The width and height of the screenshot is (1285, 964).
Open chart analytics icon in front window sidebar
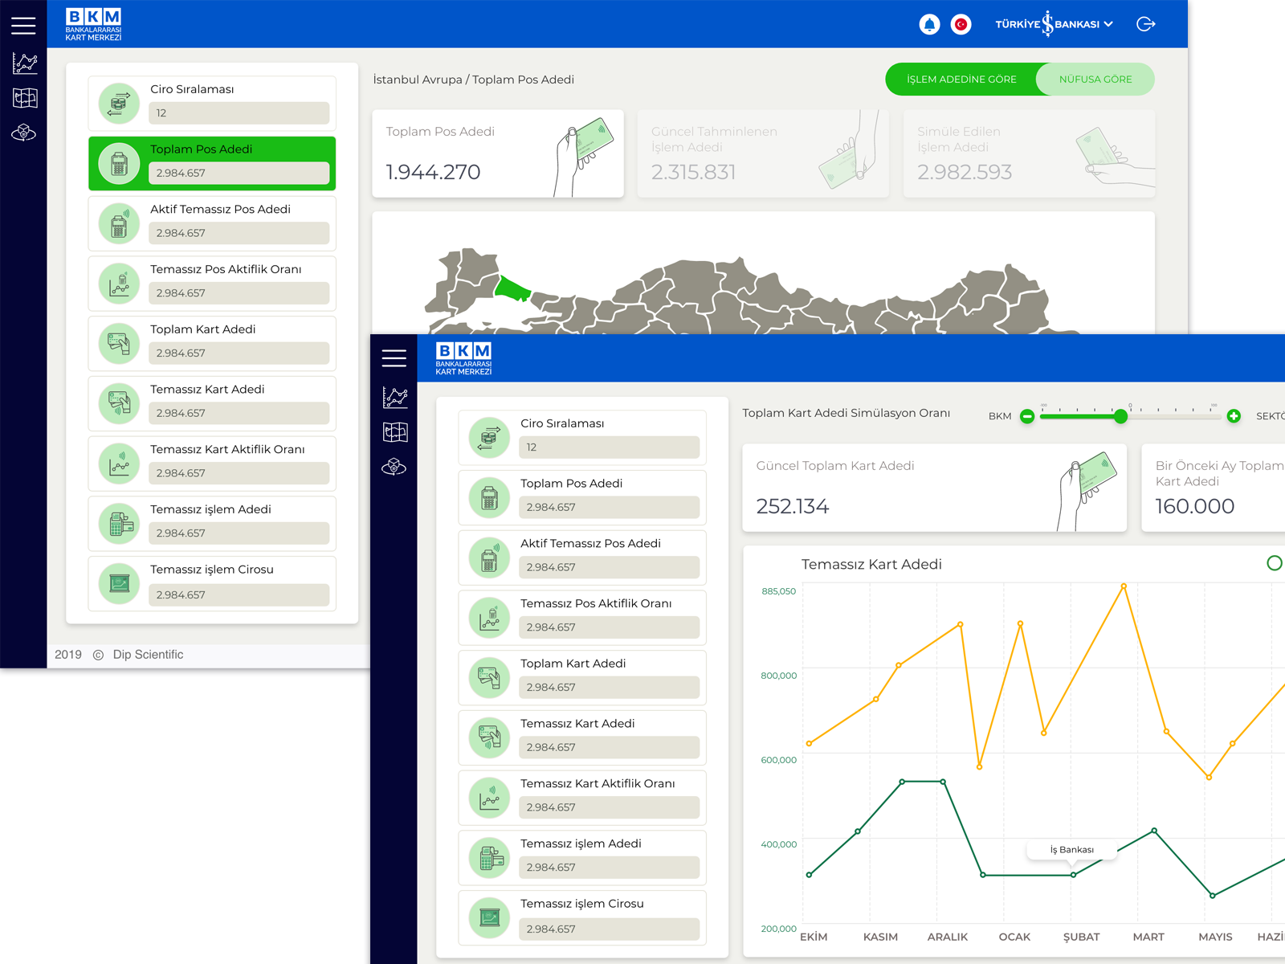tap(395, 398)
